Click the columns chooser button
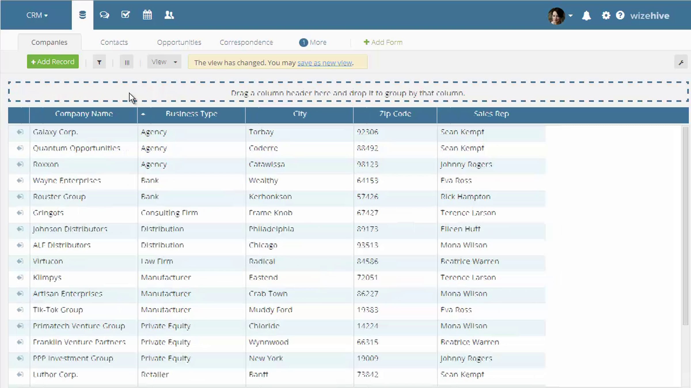Viewport: 691px width, 388px height. (127, 62)
